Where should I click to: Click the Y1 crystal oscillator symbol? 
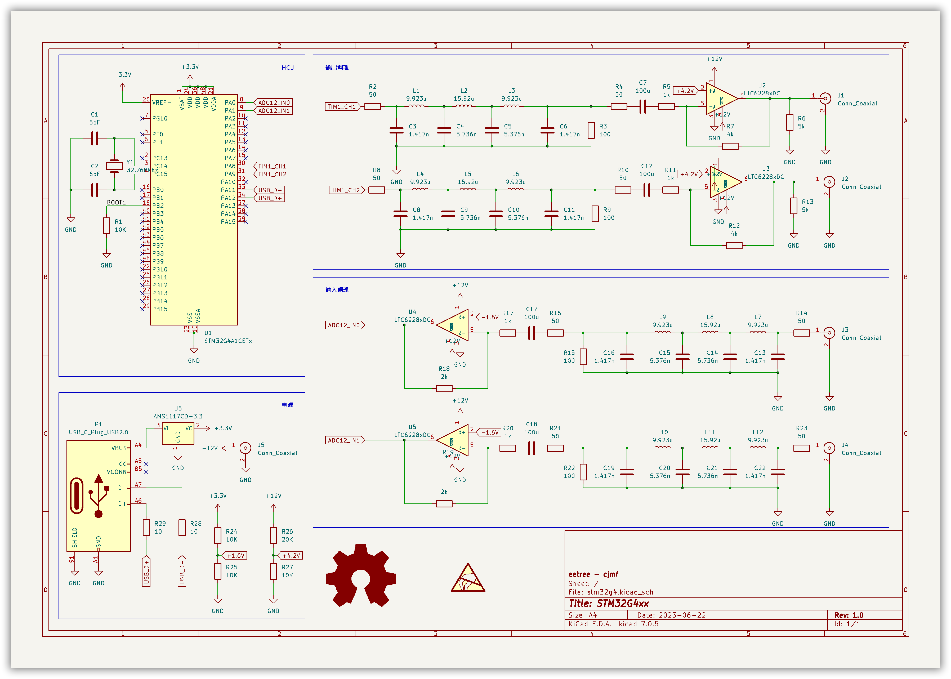(114, 166)
